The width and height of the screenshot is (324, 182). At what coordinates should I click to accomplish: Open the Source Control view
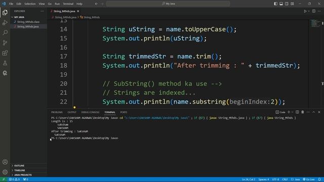click(x=5, y=42)
